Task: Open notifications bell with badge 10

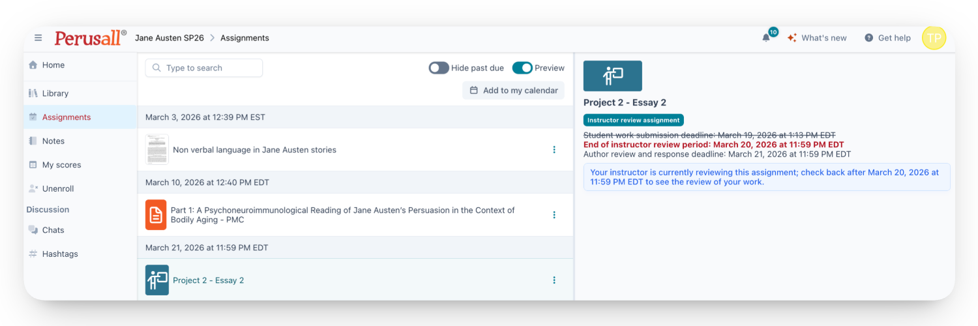Action: [x=767, y=37]
